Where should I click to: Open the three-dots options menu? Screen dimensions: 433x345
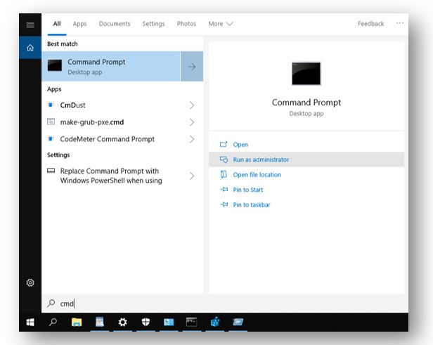[399, 23]
